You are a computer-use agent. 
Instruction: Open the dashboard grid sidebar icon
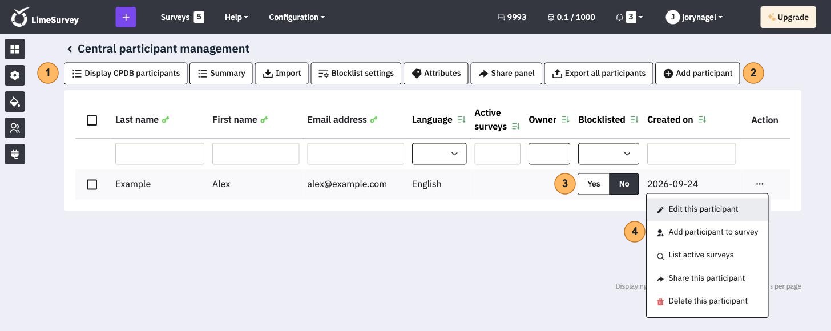(15, 49)
